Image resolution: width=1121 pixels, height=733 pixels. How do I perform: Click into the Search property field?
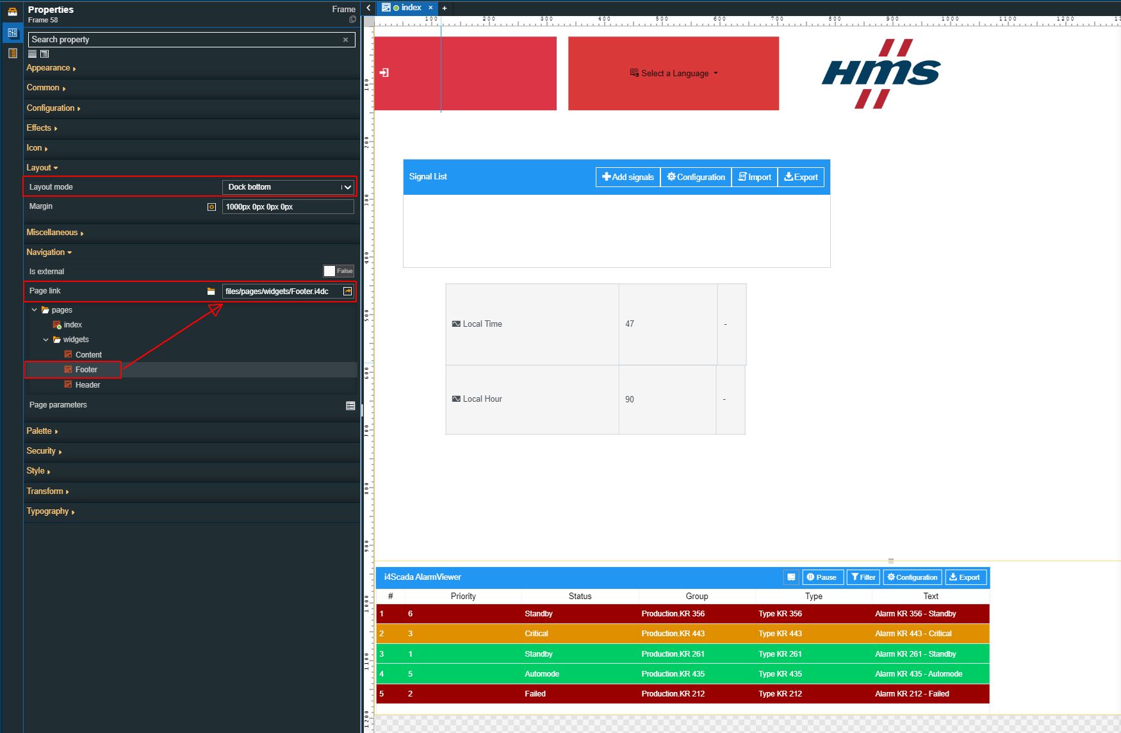click(184, 40)
